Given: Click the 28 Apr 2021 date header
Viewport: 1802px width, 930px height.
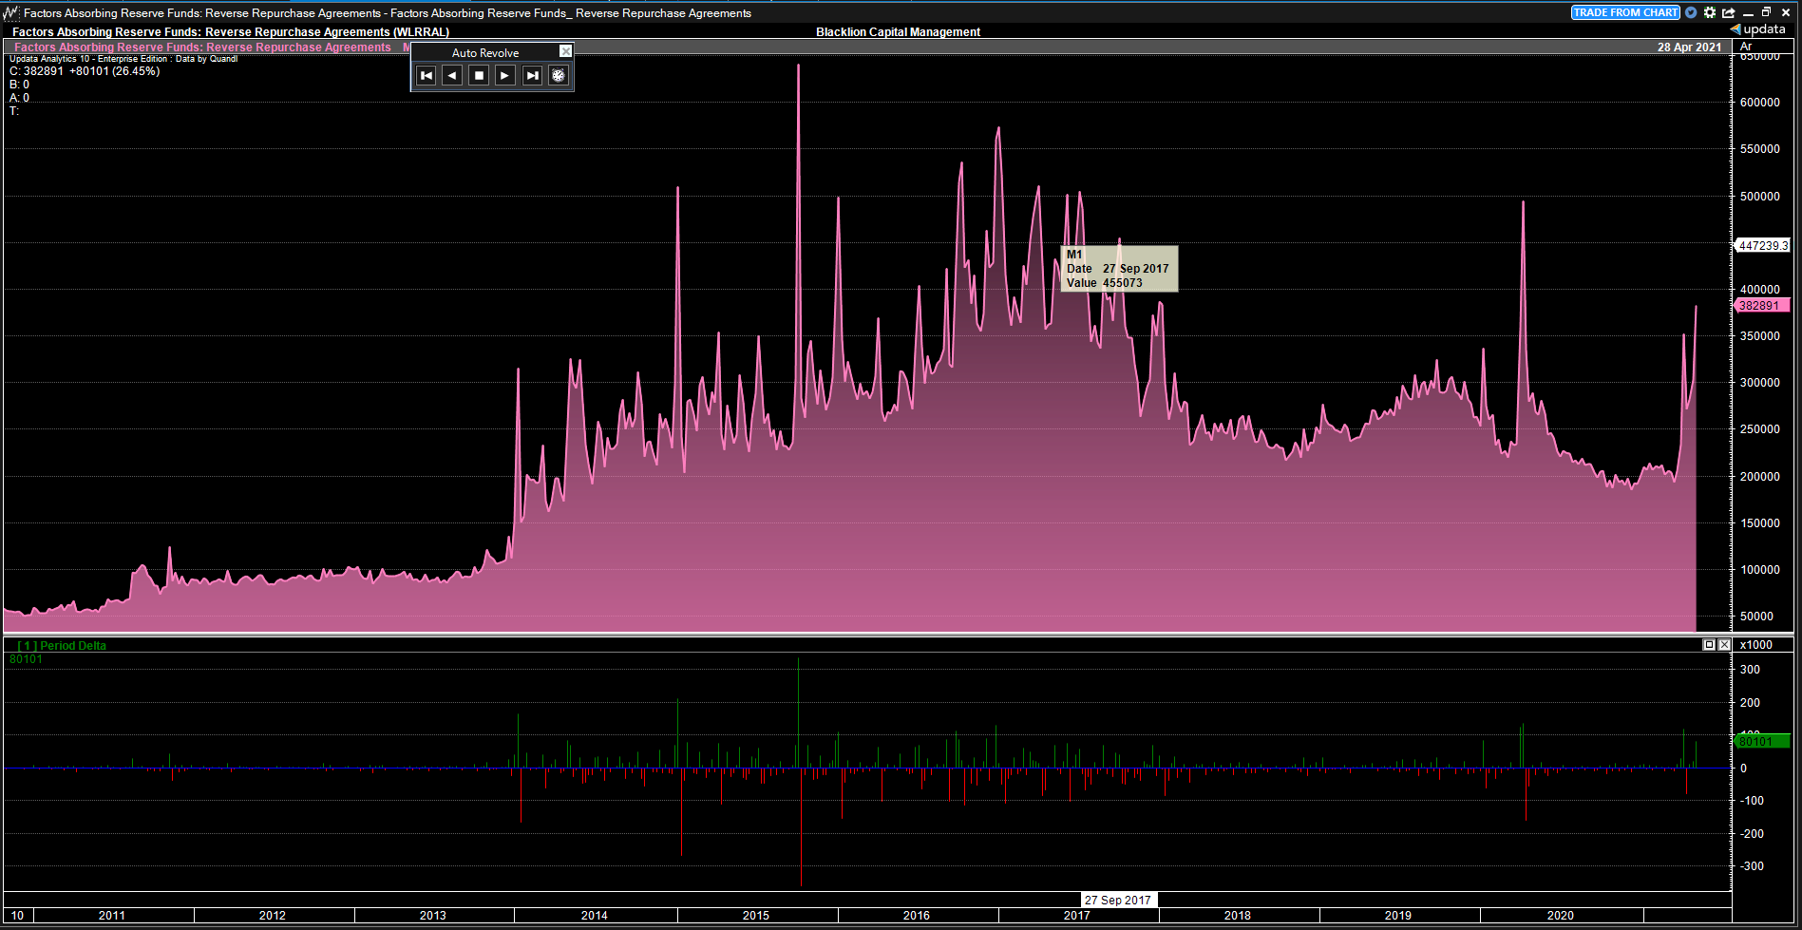Looking at the screenshot, I should pyautogui.click(x=1689, y=47).
